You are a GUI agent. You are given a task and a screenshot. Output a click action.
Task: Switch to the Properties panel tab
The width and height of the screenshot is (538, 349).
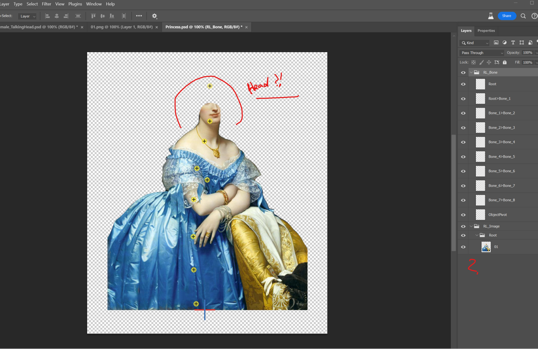click(x=486, y=31)
